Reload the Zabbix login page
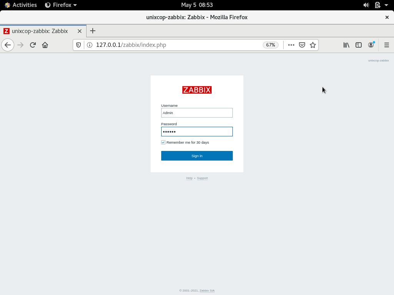This screenshot has height=295, width=394. coord(33,45)
